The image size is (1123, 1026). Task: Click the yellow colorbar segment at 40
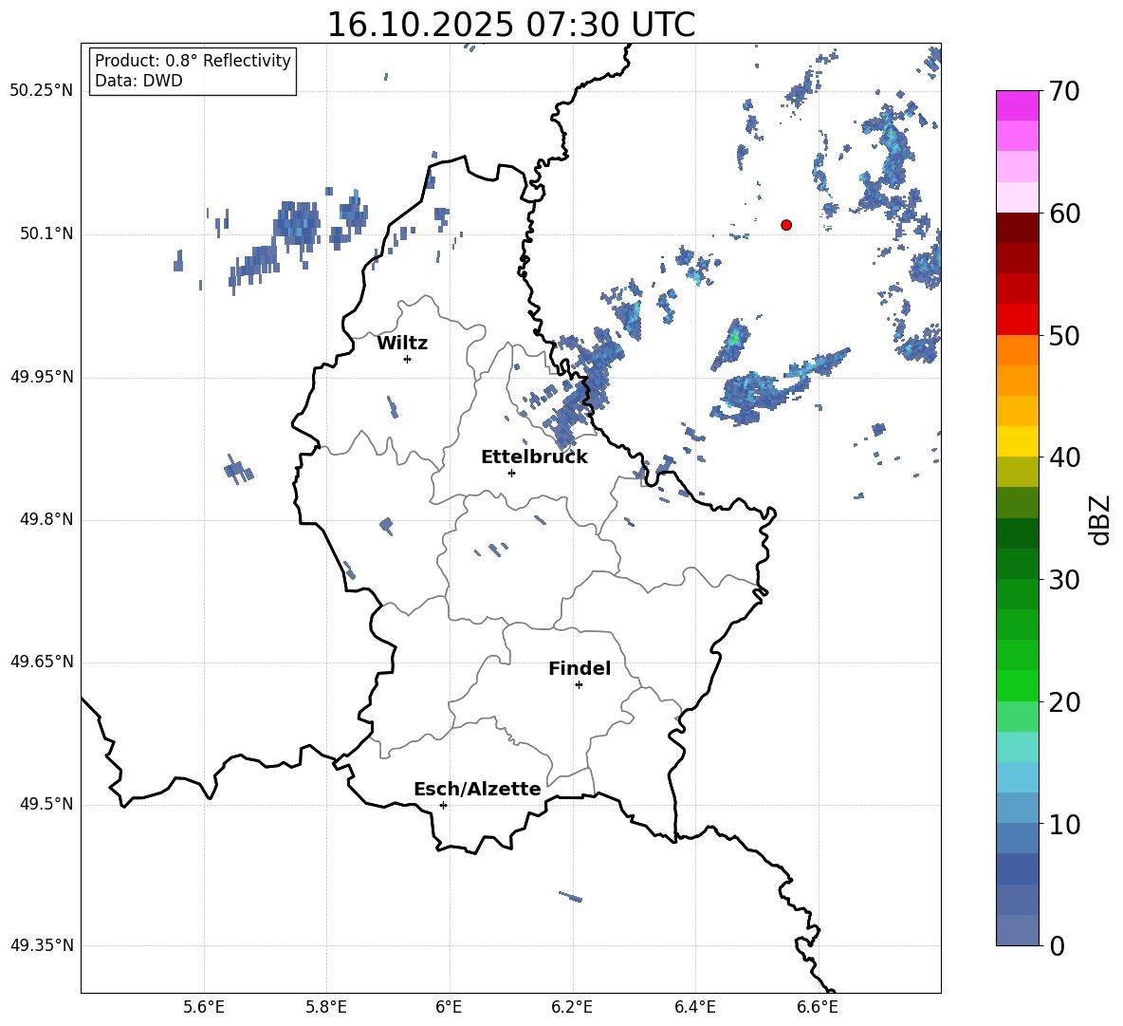point(1018,441)
